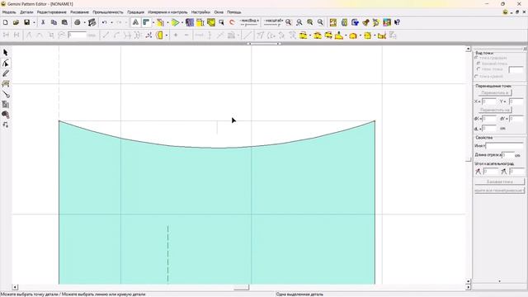
Task: Open the Детали menu
Action: pyautogui.click(x=26, y=12)
